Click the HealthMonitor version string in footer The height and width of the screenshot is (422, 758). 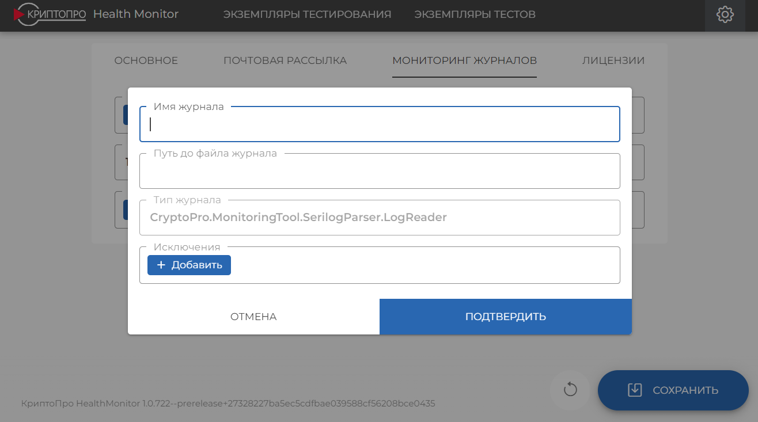pos(228,404)
